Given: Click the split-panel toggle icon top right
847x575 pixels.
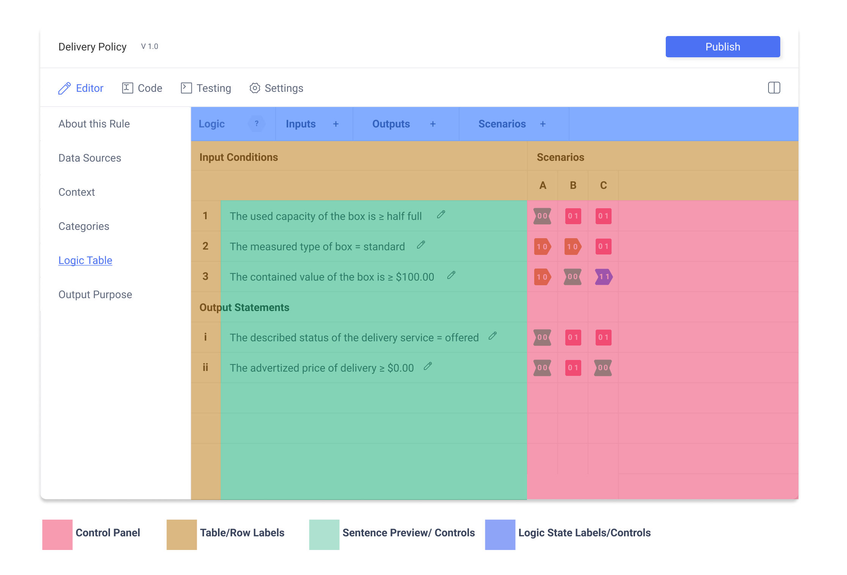Looking at the screenshot, I should 774,88.
